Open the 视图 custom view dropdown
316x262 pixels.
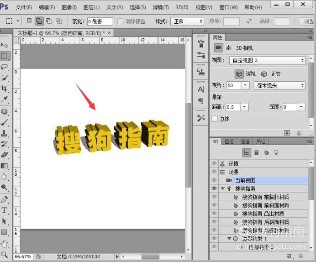click(x=267, y=60)
